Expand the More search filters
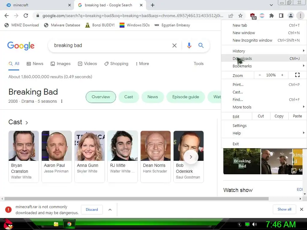Viewport: 307px width, 230px height. 142,63
